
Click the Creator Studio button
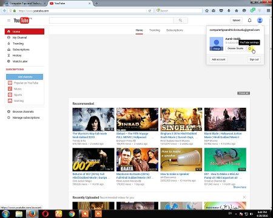coord(235,48)
